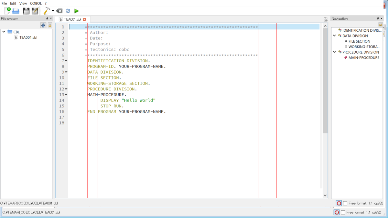Close the Navigation panel

coord(381,19)
